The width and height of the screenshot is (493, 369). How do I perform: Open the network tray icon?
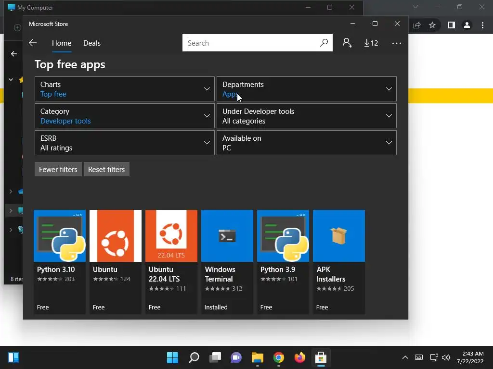(434, 357)
